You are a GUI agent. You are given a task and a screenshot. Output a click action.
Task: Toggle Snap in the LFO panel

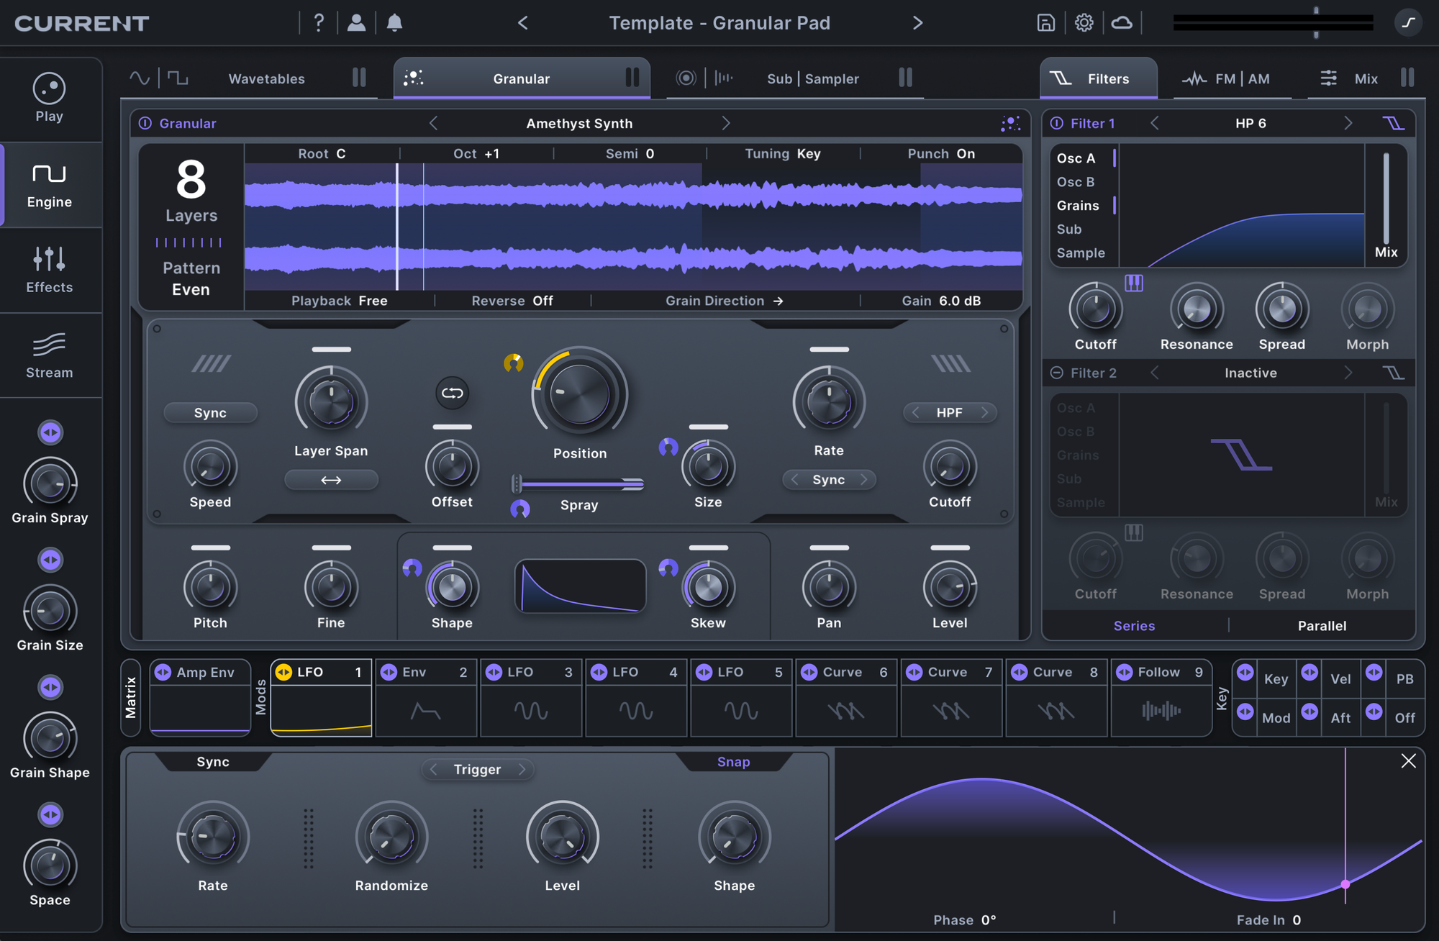coord(733,762)
